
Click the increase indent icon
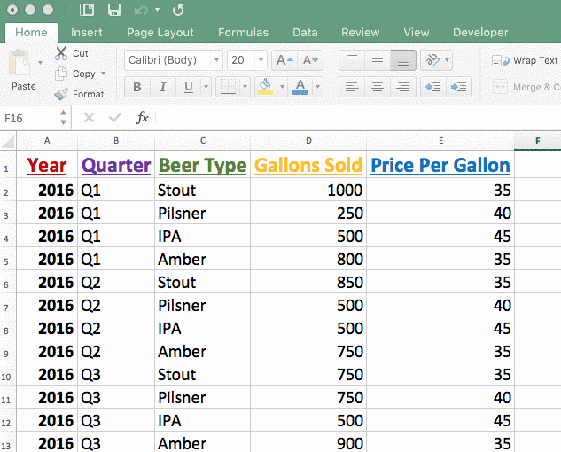(458, 87)
